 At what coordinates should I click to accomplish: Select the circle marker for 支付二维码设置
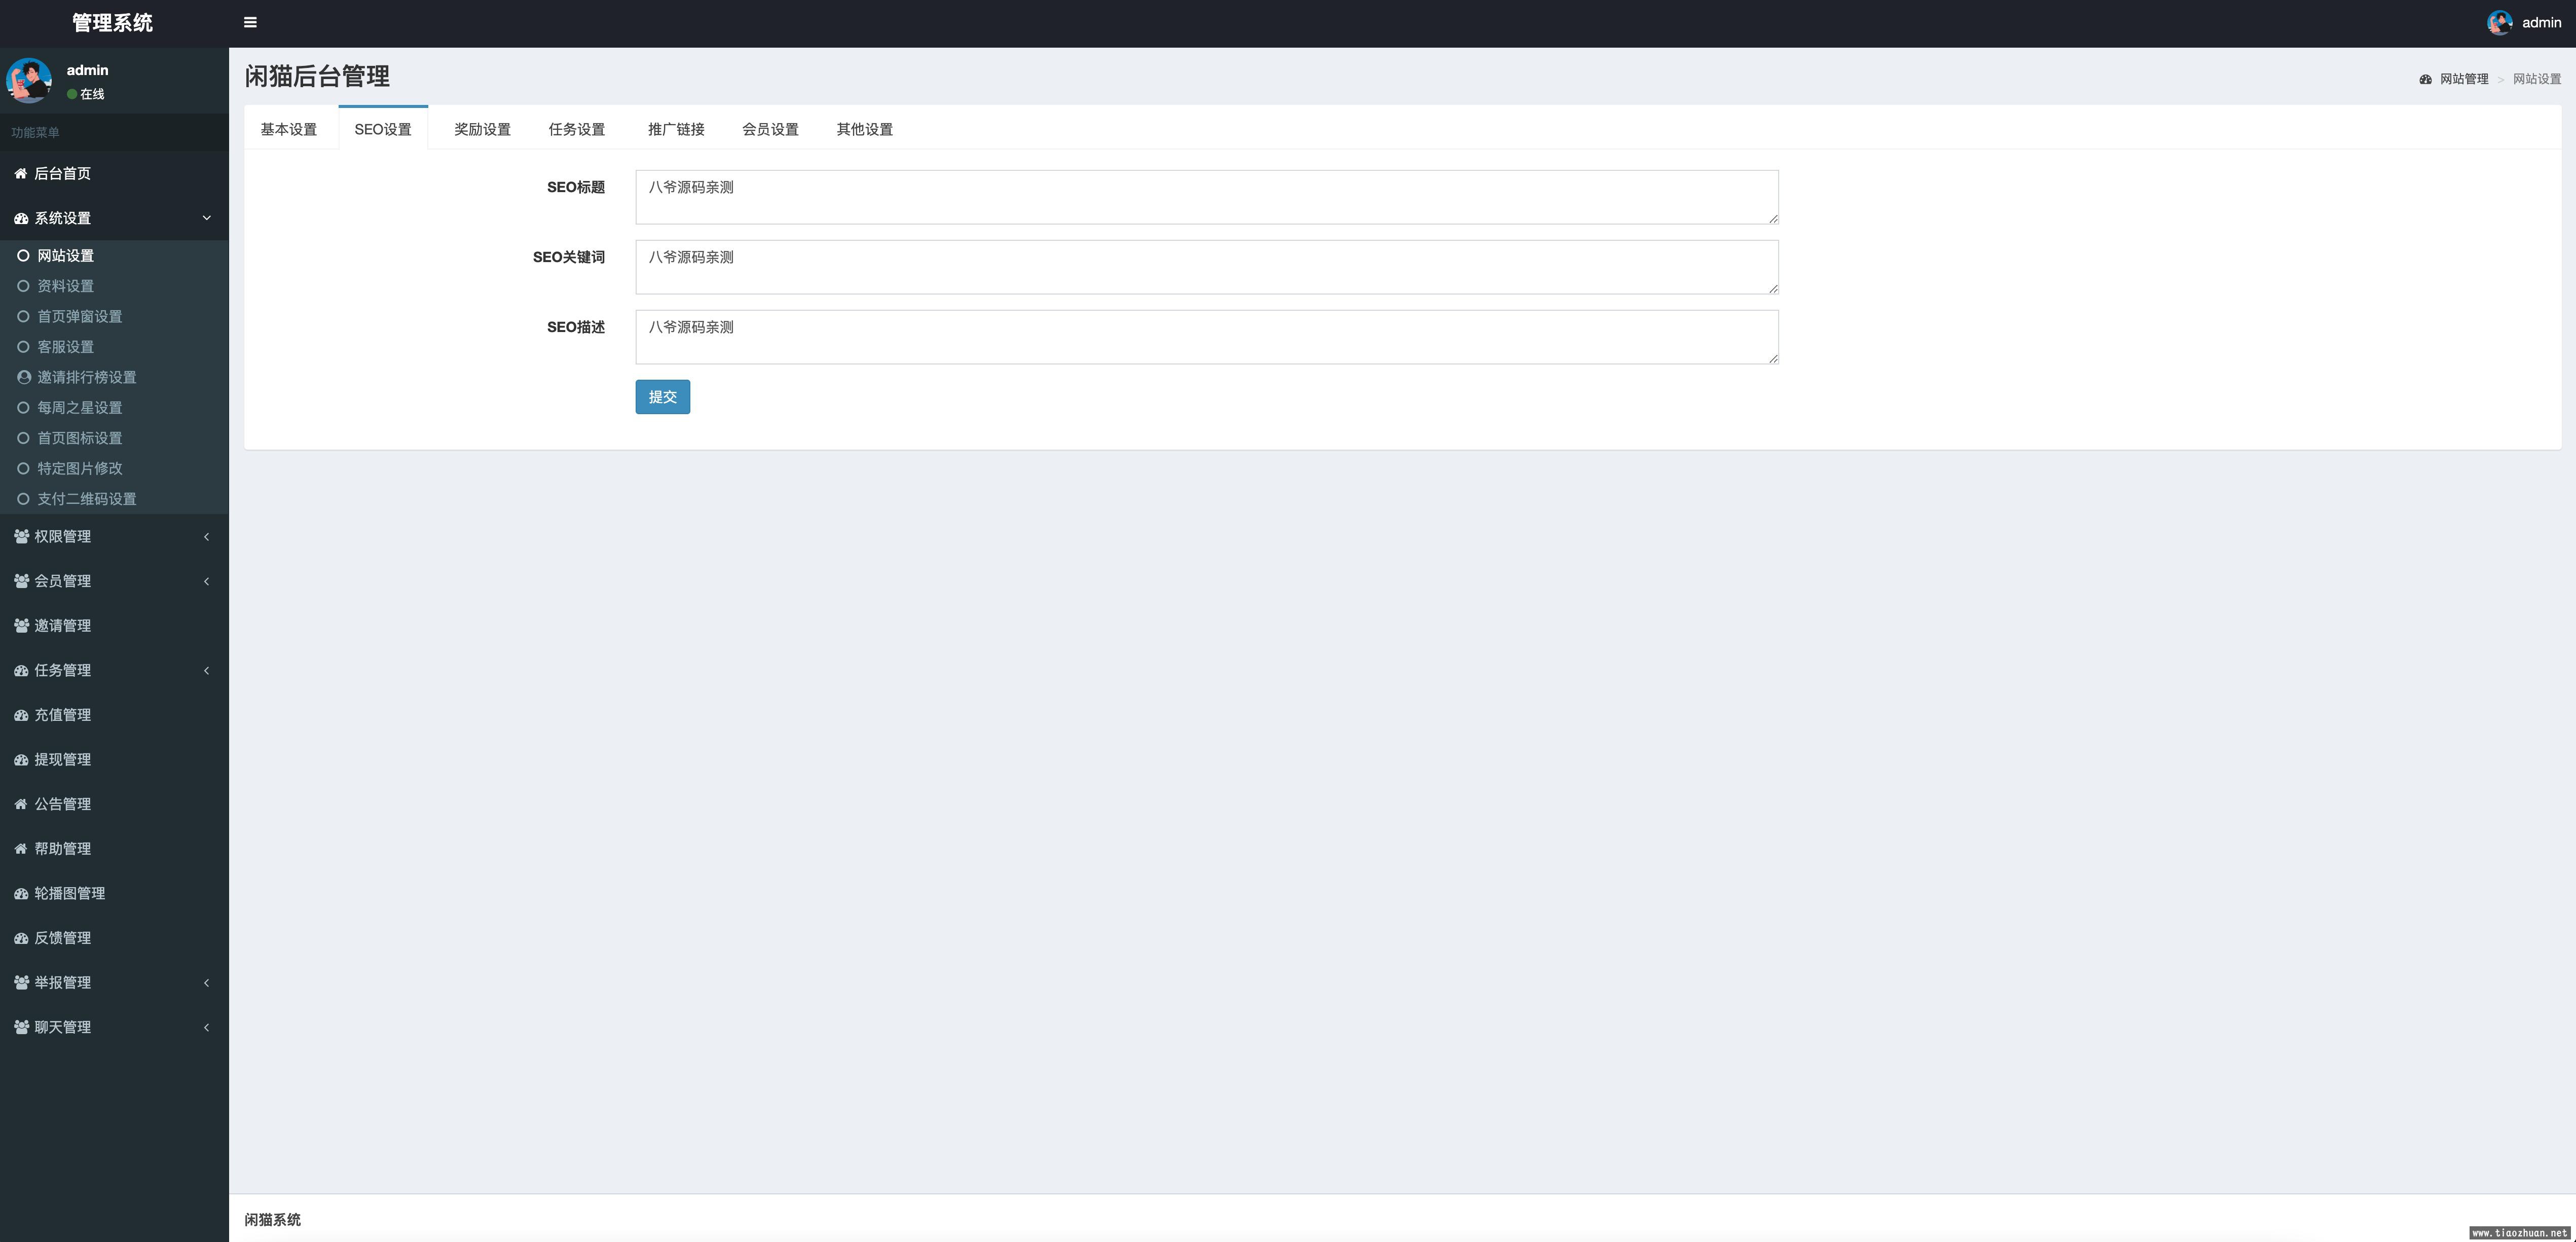click(x=23, y=499)
